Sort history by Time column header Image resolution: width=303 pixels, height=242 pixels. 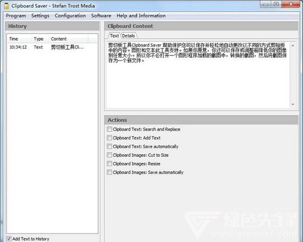click(x=19, y=39)
